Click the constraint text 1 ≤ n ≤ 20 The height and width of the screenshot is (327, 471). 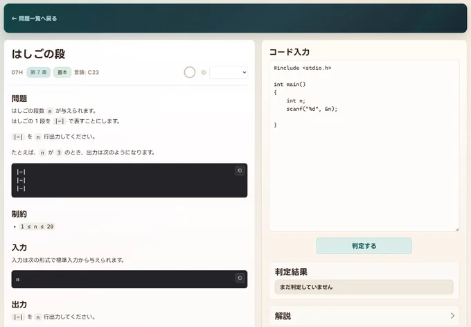coord(37,227)
